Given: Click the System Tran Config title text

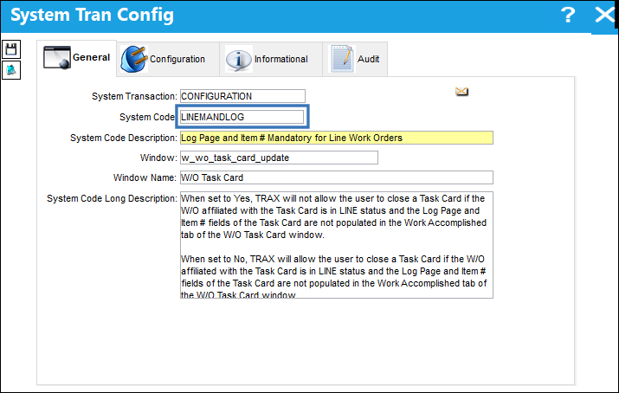Looking at the screenshot, I should pyautogui.click(x=92, y=16).
